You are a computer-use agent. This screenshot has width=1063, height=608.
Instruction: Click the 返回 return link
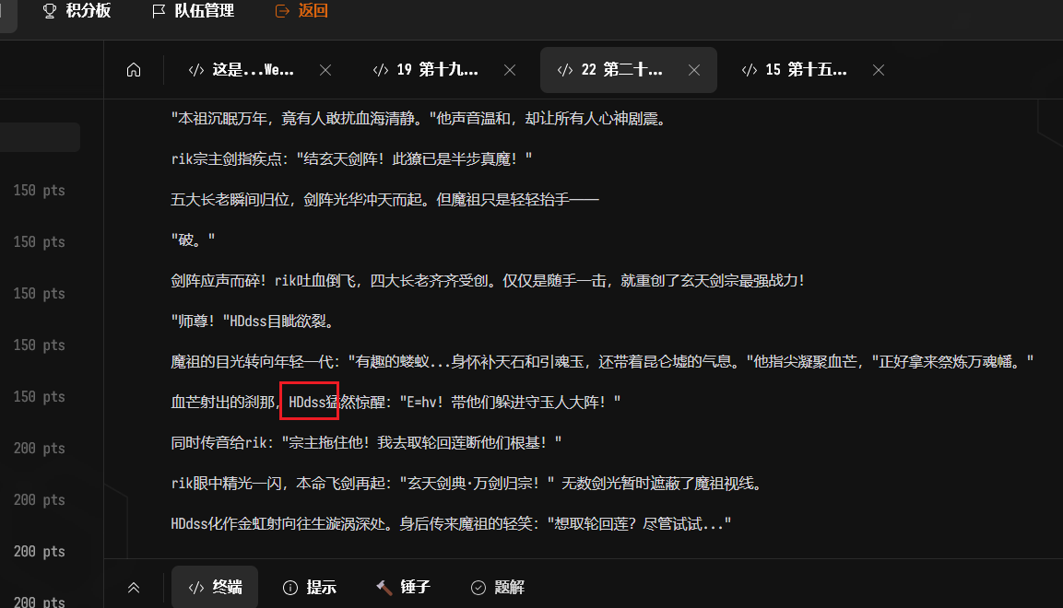tap(313, 11)
